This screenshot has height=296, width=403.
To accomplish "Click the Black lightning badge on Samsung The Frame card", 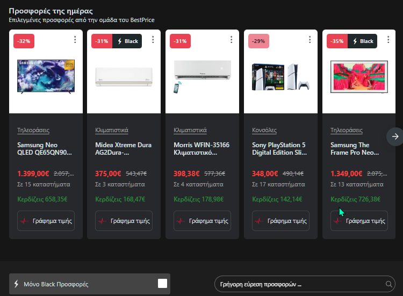I will coord(363,41).
